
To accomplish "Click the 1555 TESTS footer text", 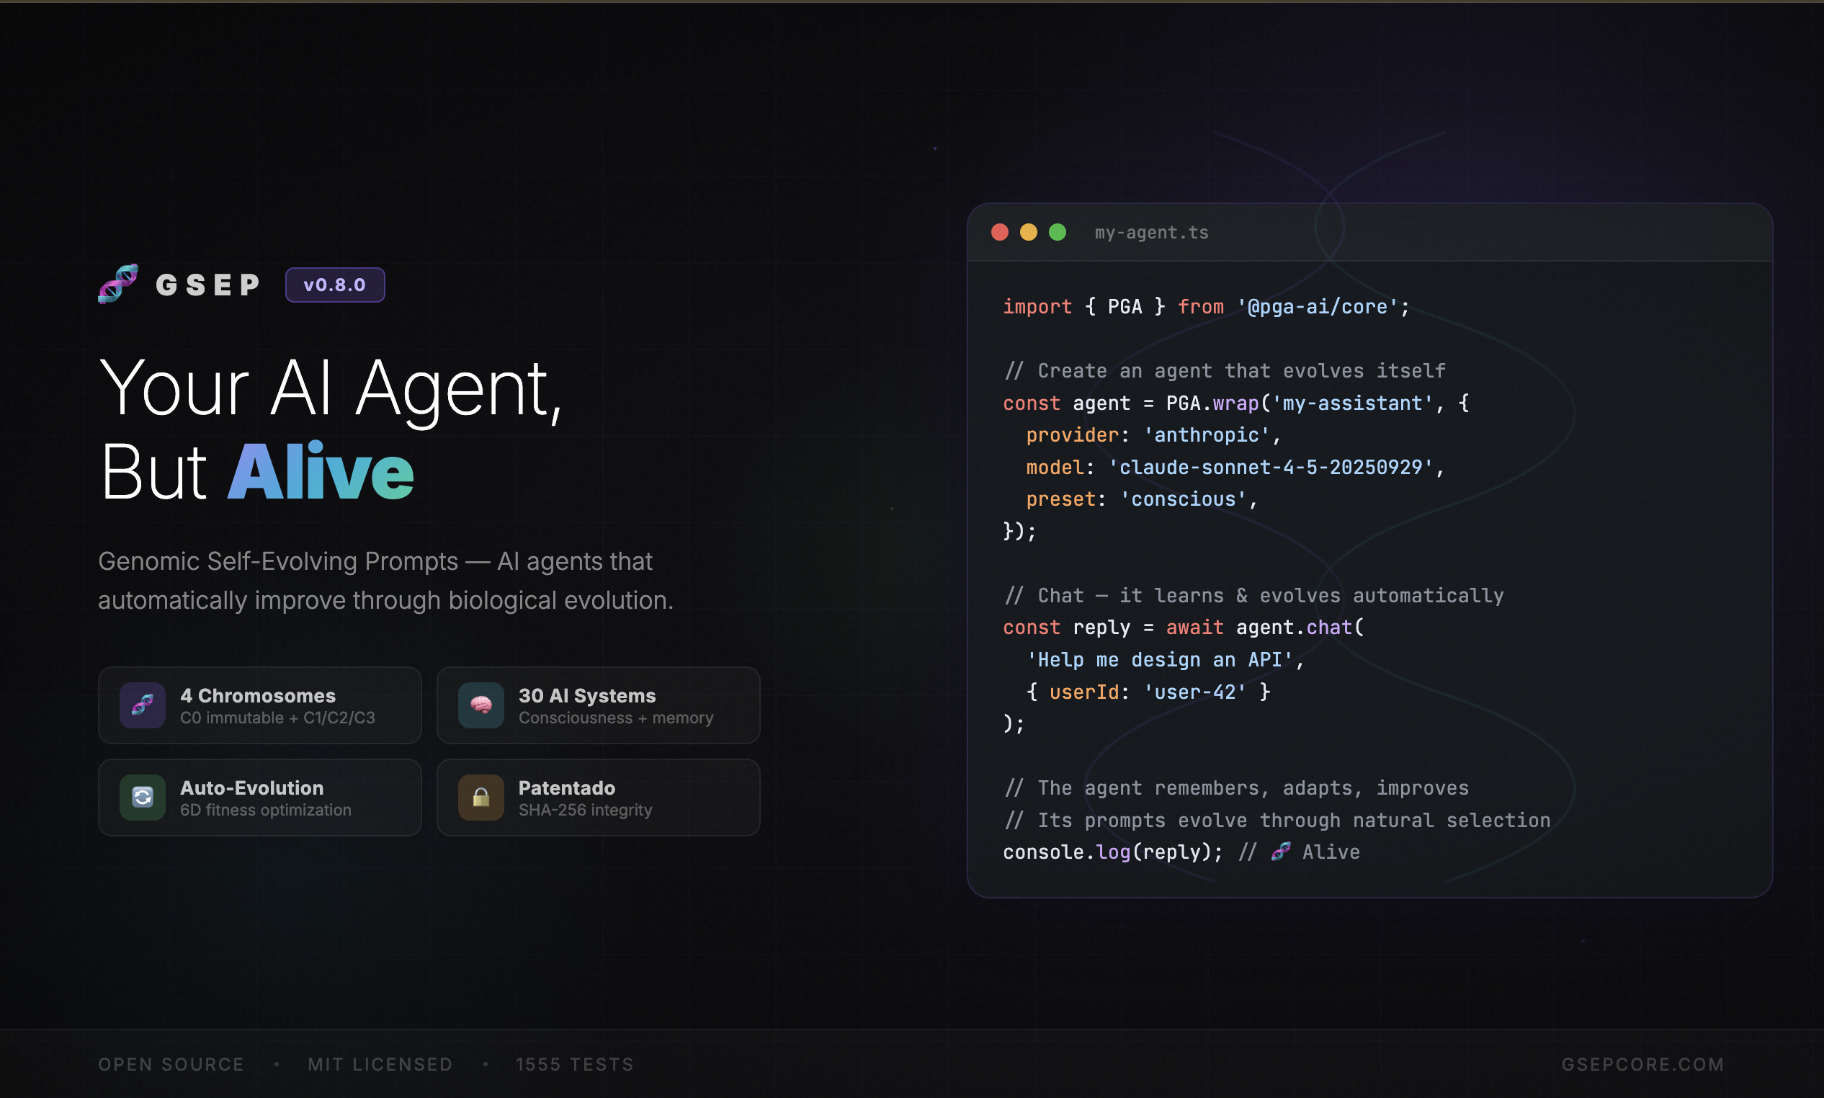I will pos(575,1064).
